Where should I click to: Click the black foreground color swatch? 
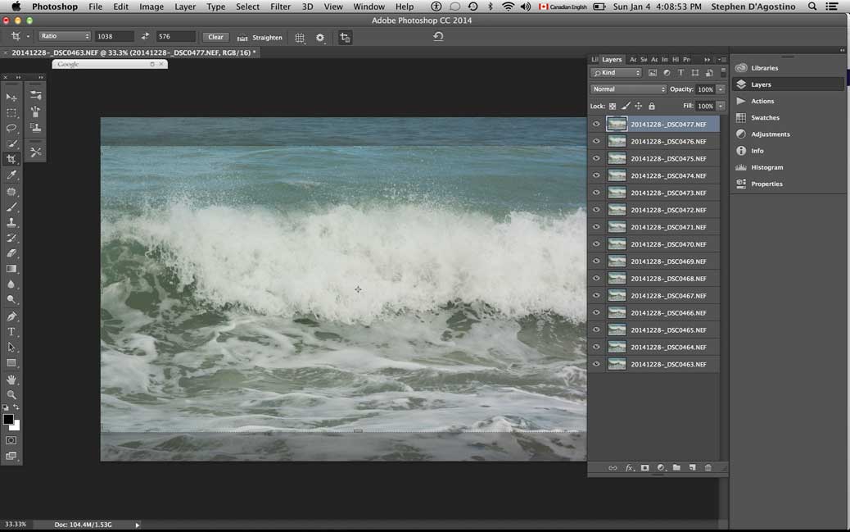pos(8,420)
